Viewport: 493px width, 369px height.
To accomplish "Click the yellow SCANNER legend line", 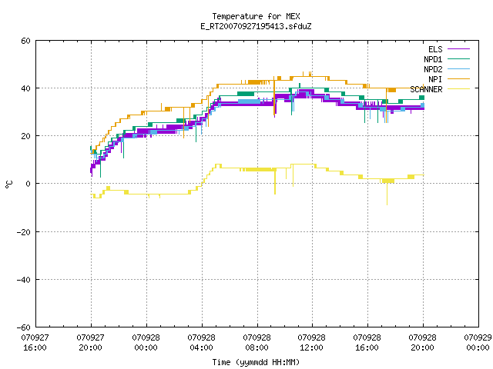I will (458, 89).
